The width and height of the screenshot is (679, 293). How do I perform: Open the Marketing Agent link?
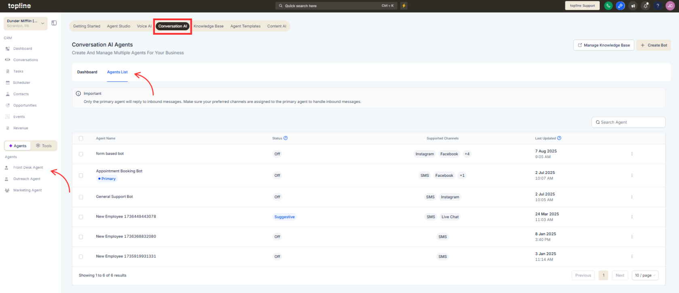click(27, 190)
